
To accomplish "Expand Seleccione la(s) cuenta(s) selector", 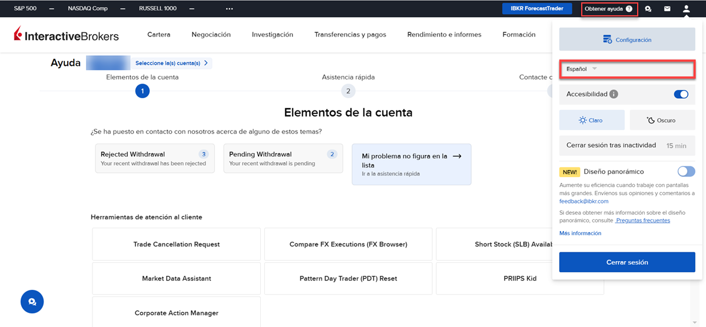I will tap(171, 63).
